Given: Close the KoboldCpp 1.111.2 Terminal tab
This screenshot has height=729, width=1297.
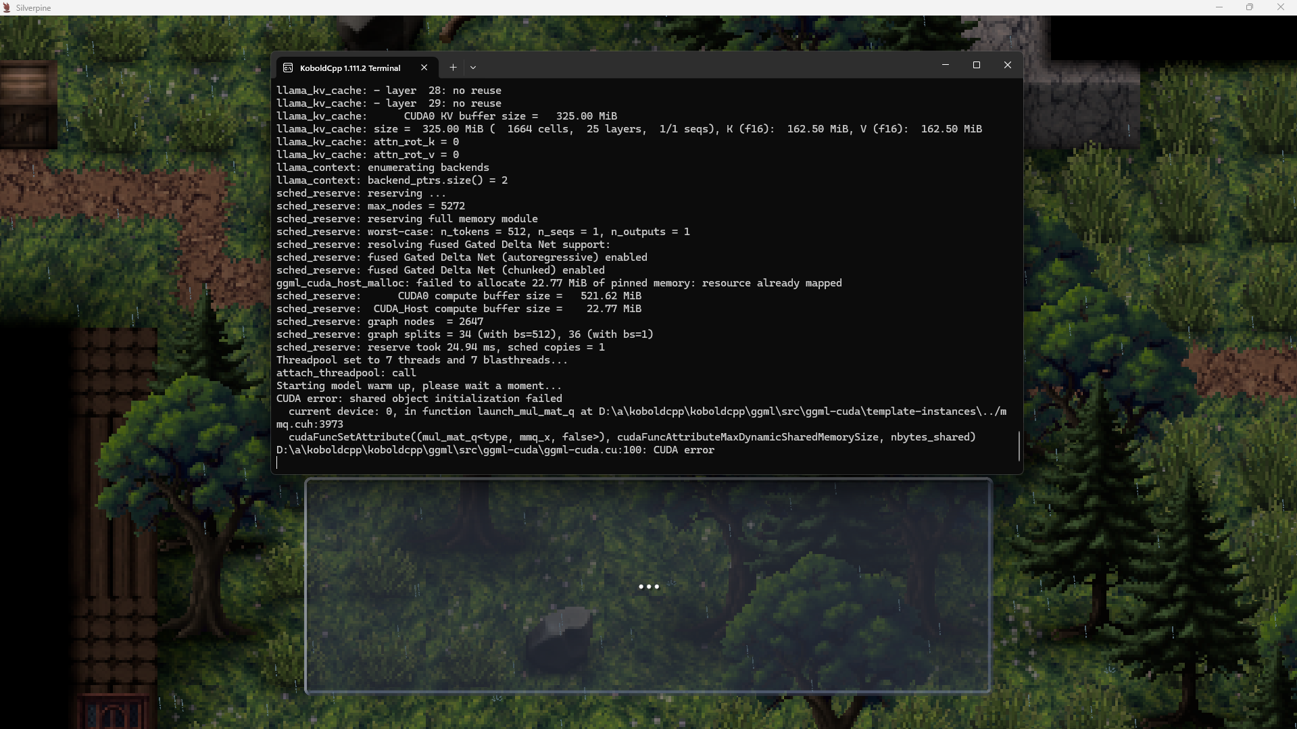Looking at the screenshot, I should pos(424,68).
